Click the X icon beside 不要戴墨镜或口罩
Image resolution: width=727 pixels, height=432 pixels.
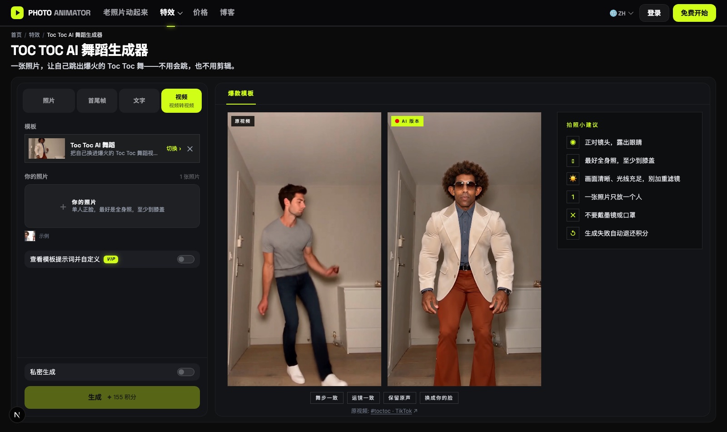pyautogui.click(x=573, y=215)
